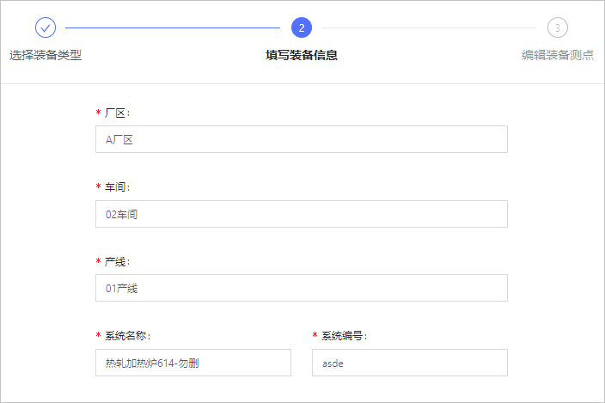Open the 厂区 field showing A厂区

[x=302, y=139]
